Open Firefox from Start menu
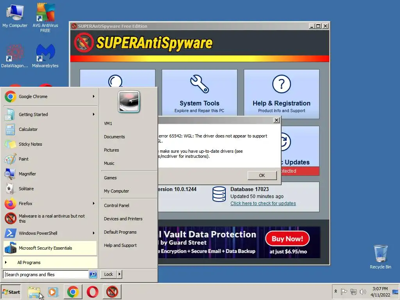Screen dimensions: 400x300 [50, 203]
